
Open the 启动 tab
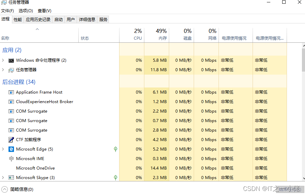[59, 19]
